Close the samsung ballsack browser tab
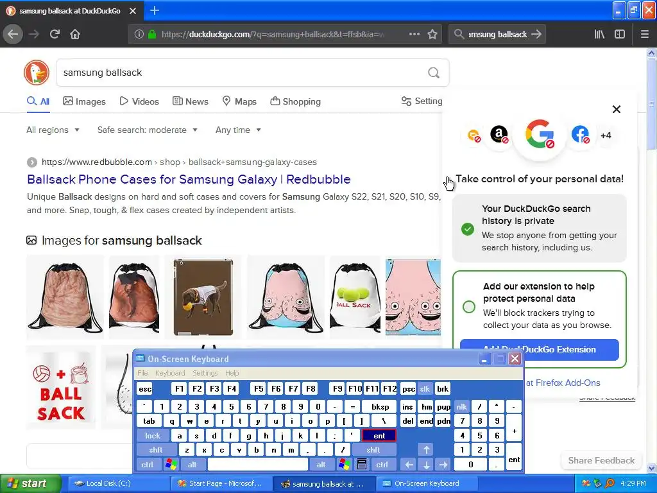 click(133, 11)
